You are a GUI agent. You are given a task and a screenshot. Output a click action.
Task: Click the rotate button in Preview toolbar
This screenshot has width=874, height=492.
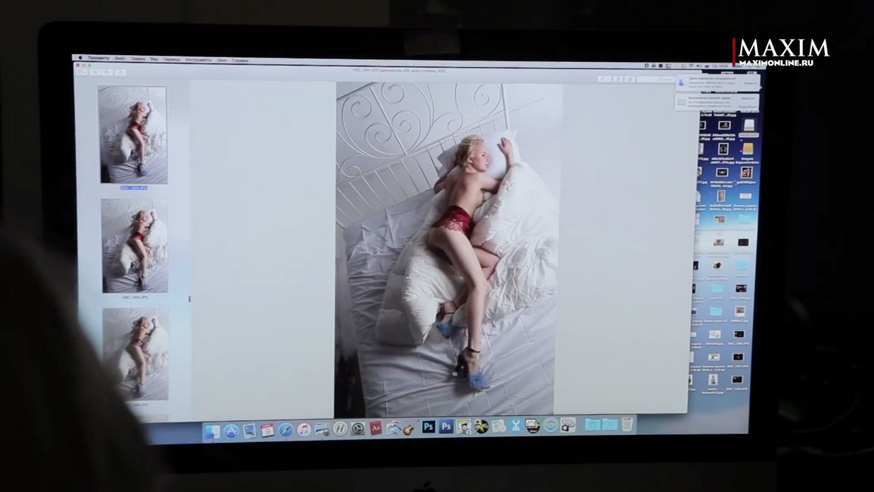point(617,80)
